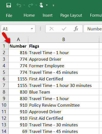Switch to the Formulas ribbon tab
This screenshot has width=102, height=134.
pos(96,15)
